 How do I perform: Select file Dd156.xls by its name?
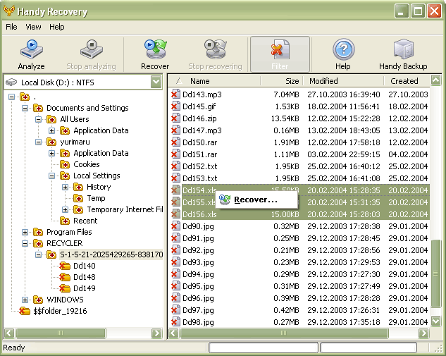click(x=199, y=214)
